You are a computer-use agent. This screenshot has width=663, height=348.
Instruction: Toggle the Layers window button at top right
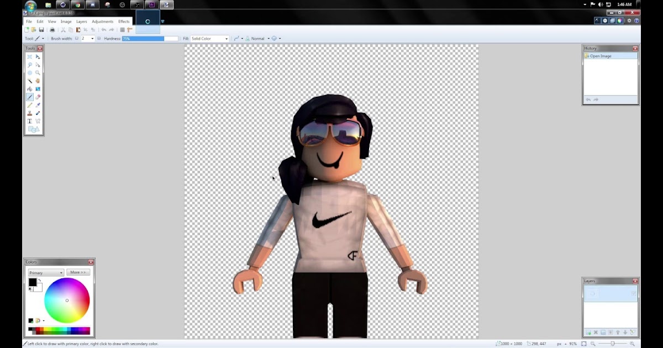pos(612,20)
